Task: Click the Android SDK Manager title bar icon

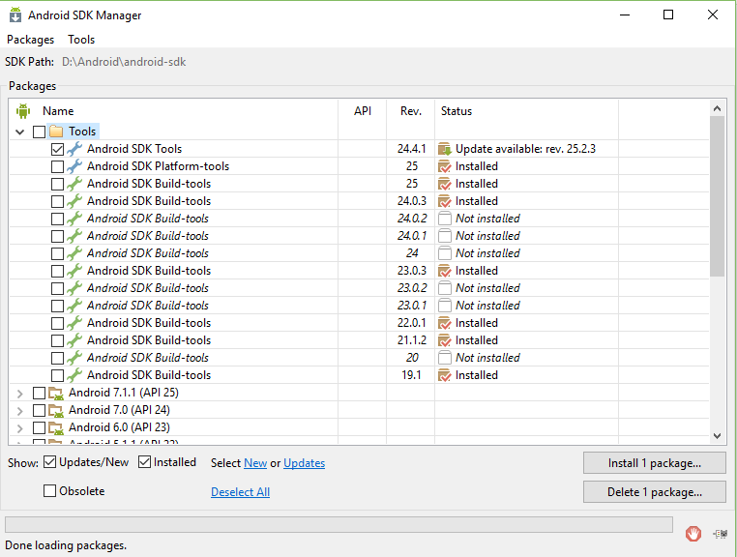Action: [x=15, y=15]
